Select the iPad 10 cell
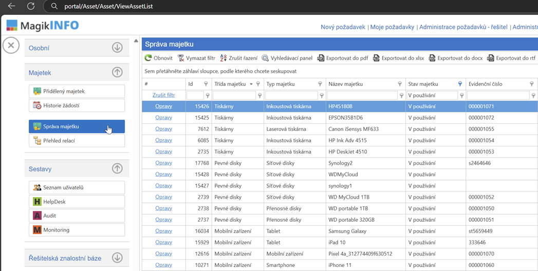This screenshot has height=271, width=538. (366, 242)
